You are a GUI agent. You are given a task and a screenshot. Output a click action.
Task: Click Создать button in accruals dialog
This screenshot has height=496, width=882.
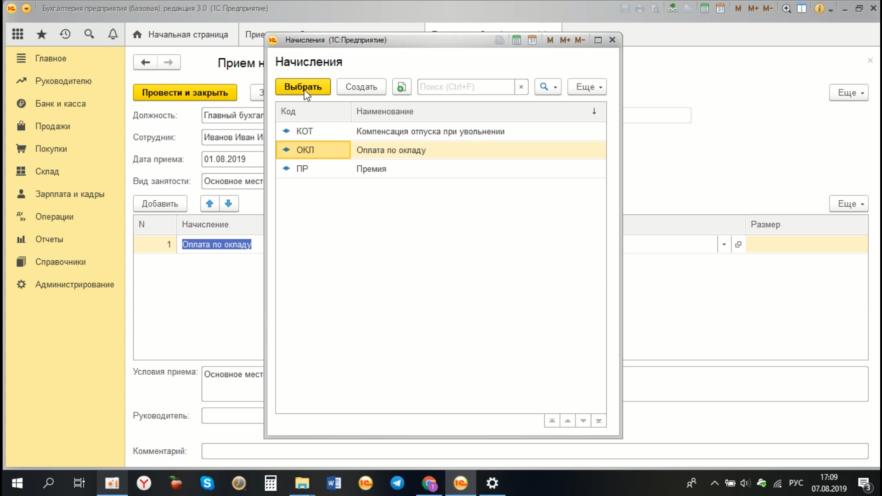point(361,87)
